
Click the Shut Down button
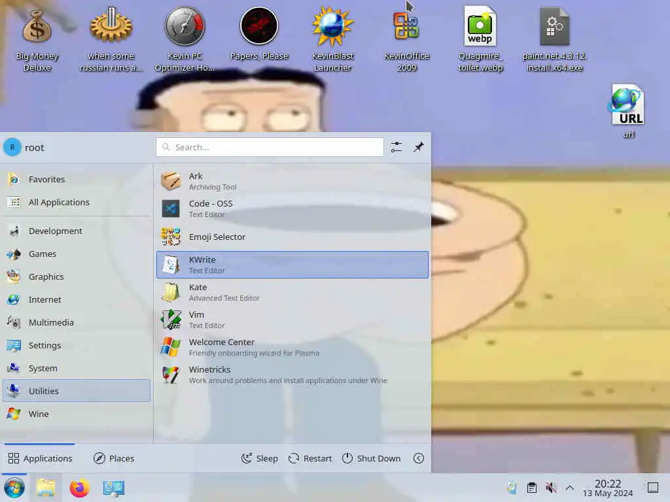[372, 458]
